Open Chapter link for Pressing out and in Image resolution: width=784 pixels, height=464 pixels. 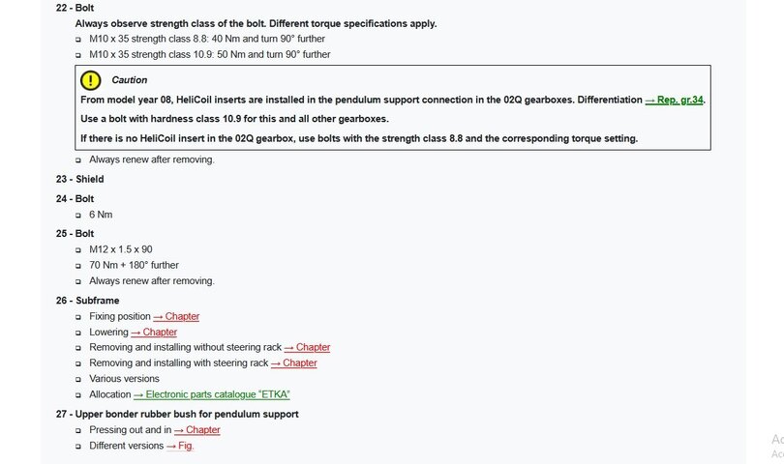tap(196, 429)
